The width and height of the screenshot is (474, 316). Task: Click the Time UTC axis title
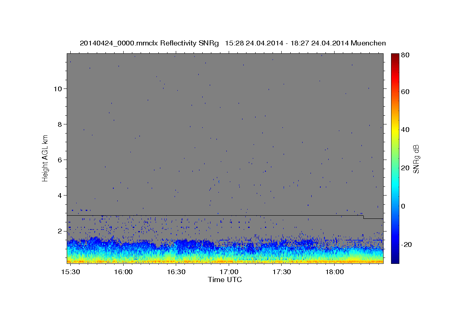(x=225, y=280)
